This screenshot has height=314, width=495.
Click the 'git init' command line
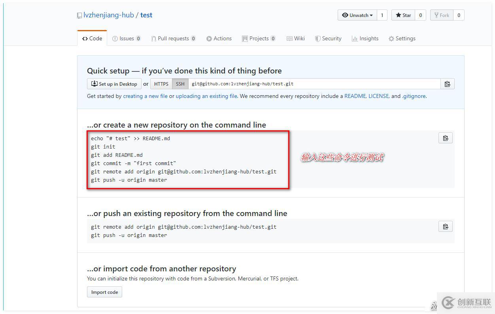click(x=103, y=147)
